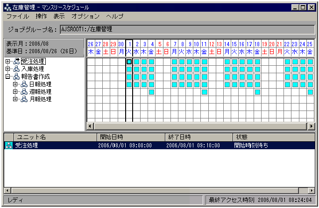Click the 最終アクセス時刻 status bar entry
The image size is (319, 208).
260,200
